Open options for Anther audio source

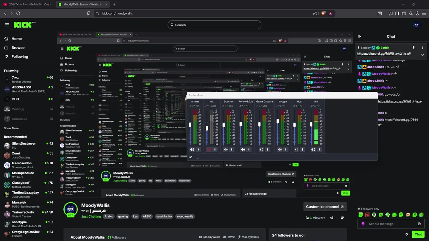pos(198,150)
